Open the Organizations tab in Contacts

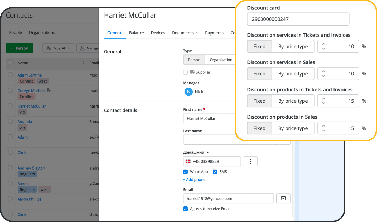click(42, 33)
